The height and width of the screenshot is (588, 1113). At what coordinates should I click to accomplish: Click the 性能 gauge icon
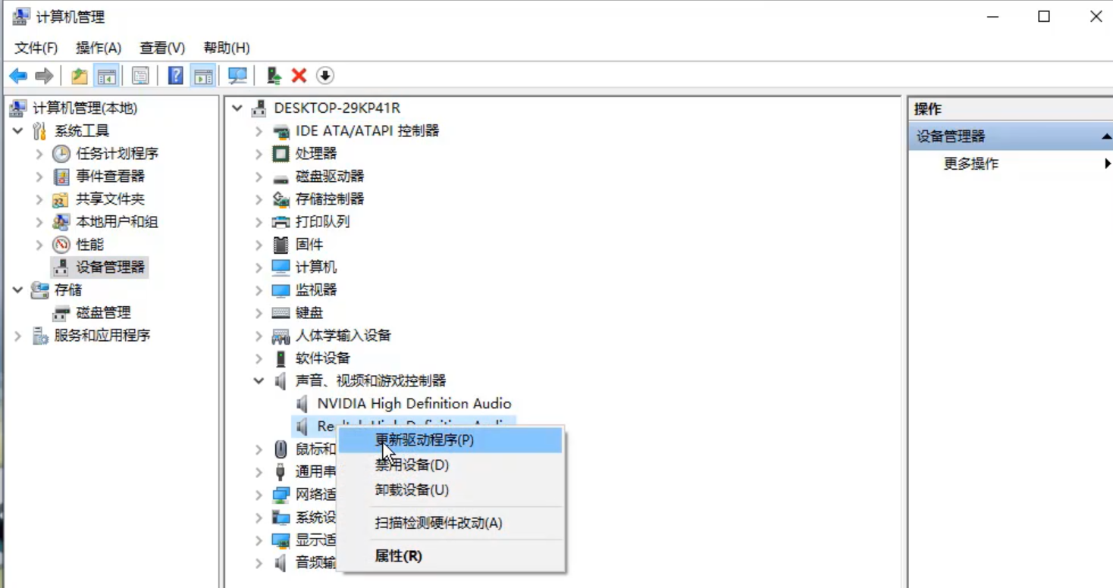click(61, 245)
